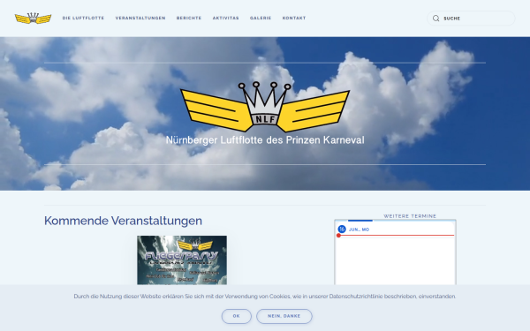Viewport: 530px width, 331px height.
Task: Select the Jun., Mo date label
Action: [359, 229]
